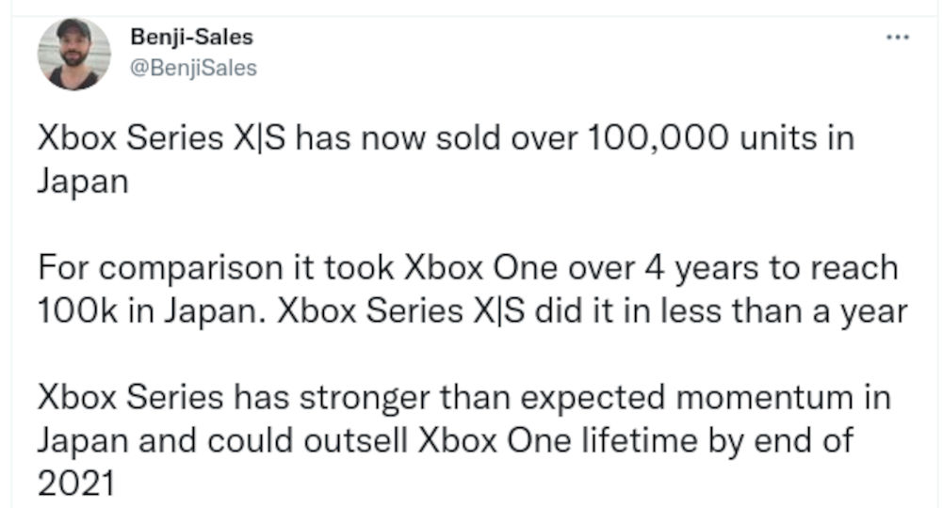Click the word '2021' ending the tweet
Screen dimensions: 942x508
tap(74, 485)
